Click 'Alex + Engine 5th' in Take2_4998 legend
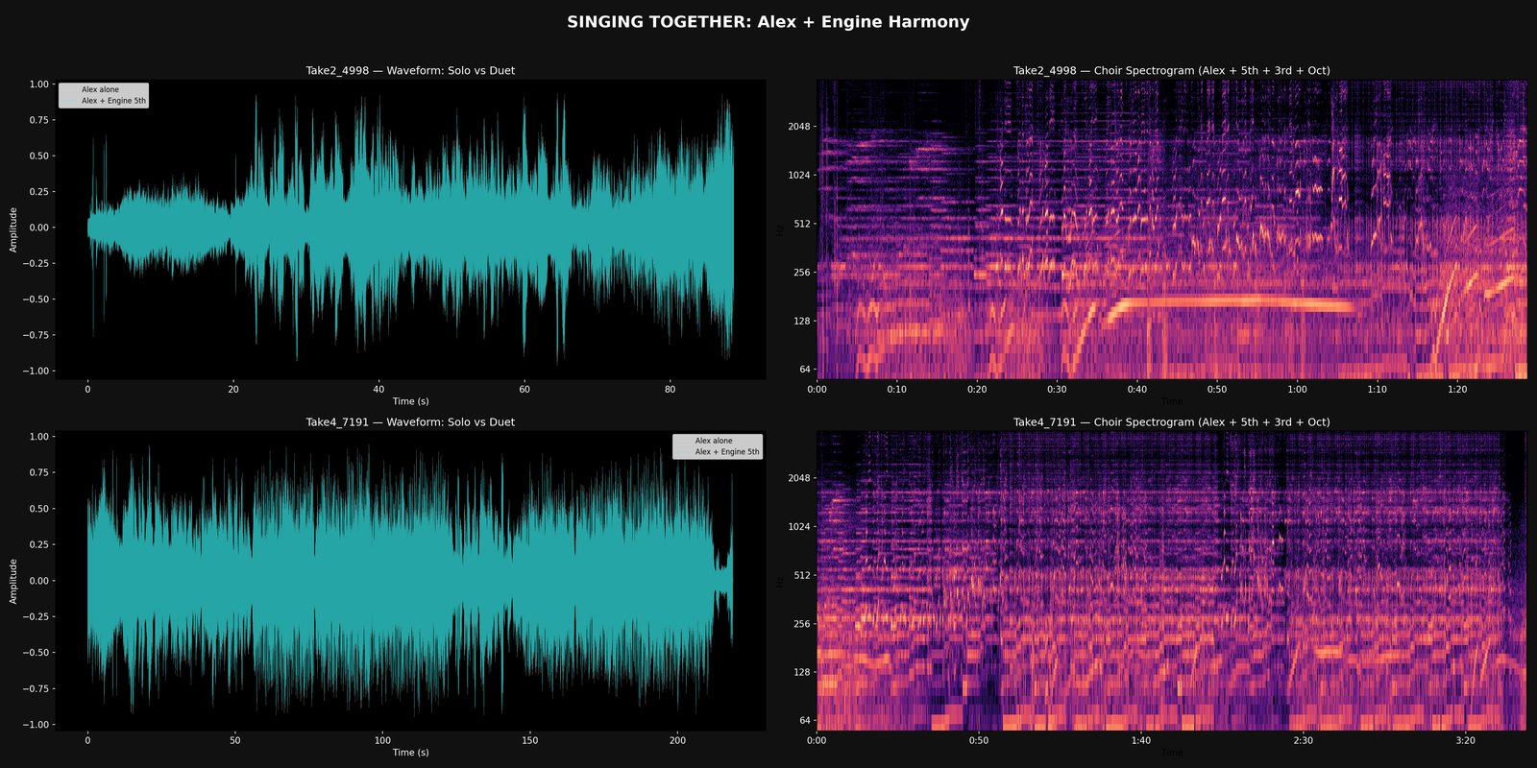The image size is (1537, 768). pyautogui.click(x=113, y=101)
